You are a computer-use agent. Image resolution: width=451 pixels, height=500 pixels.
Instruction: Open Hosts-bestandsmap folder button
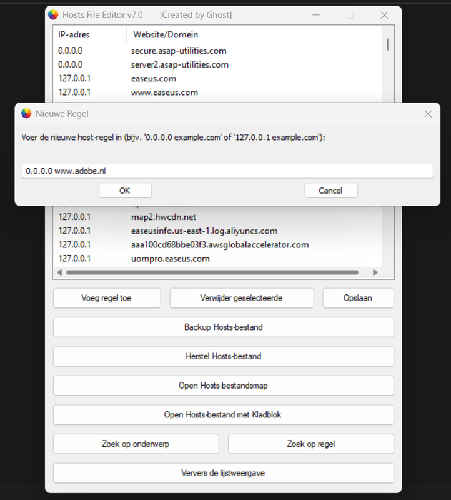click(224, 386)
